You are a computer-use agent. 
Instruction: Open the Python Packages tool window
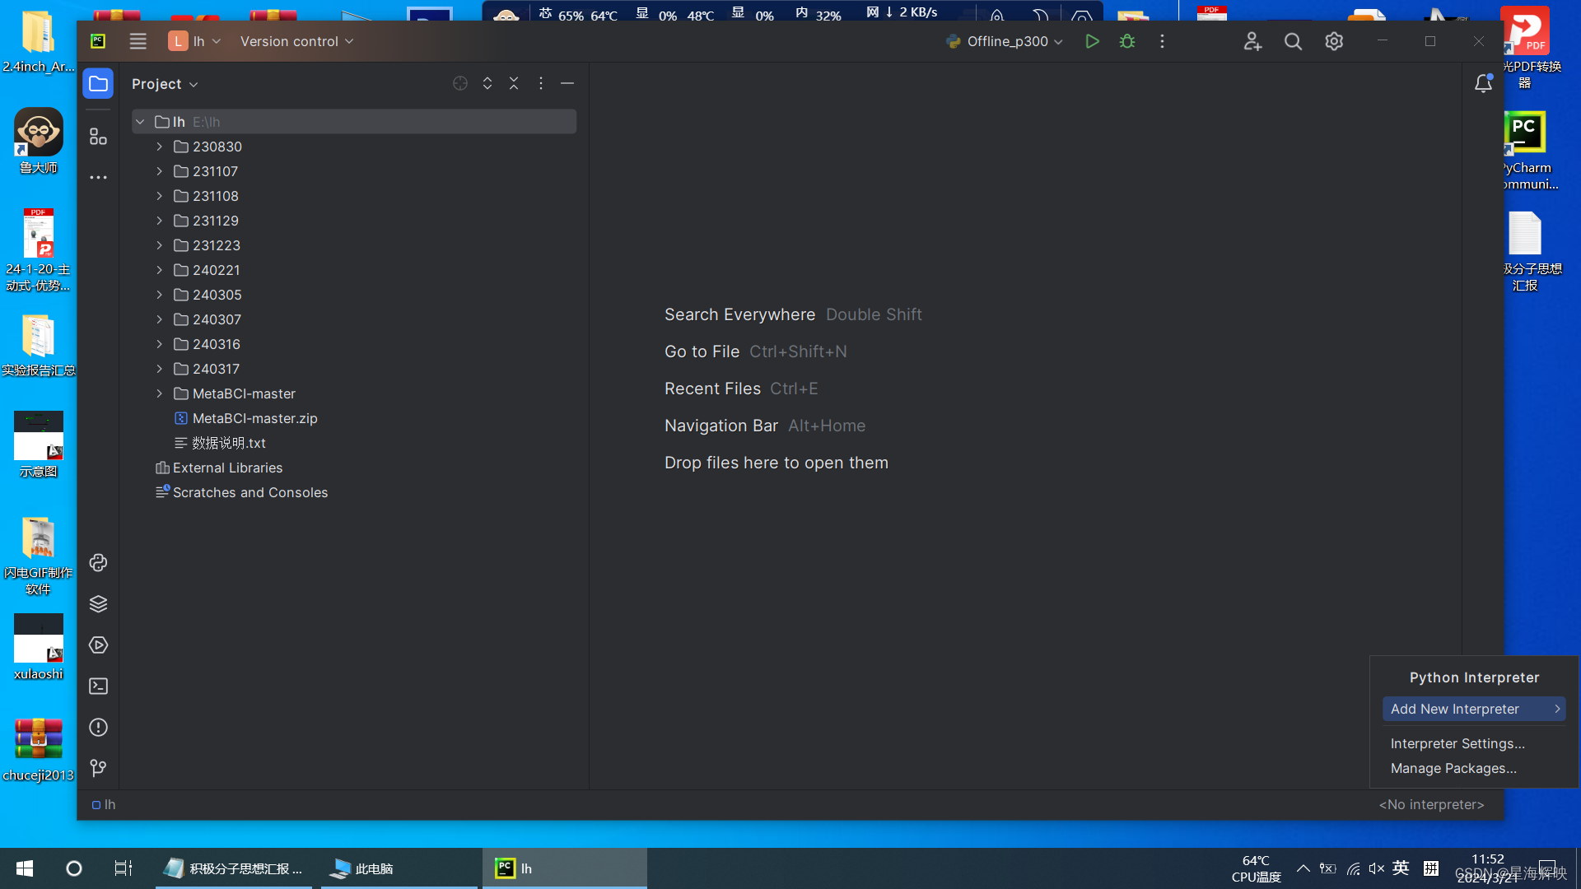tap(98, 604)
